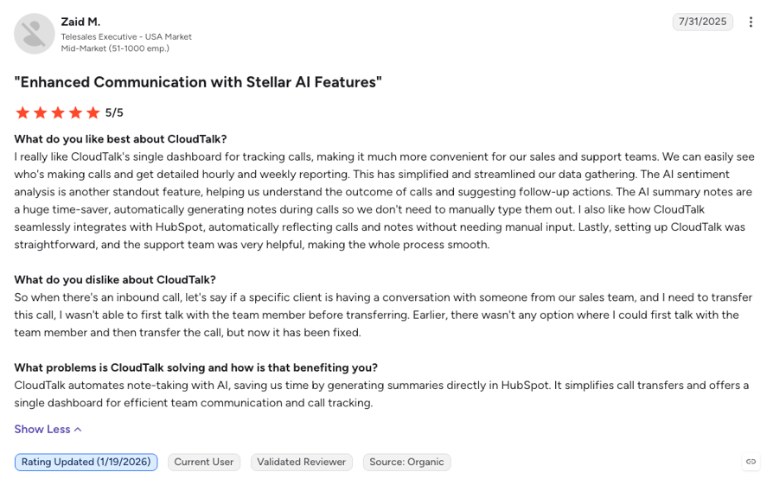Screen dimensions: 773x485
Task: Open the three-dot review options menu
Action: pyautogui.click(x=751, y=22)
